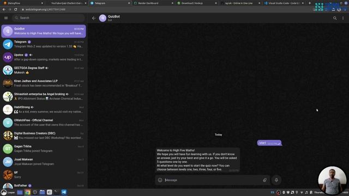Screen dimensions: 349x196
Task: Switch to the Dialogflow browser tab
Action: tap(22, 3)
